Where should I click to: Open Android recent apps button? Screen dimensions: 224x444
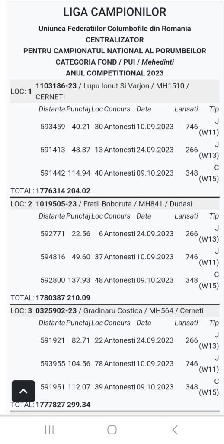coord(49,430)
